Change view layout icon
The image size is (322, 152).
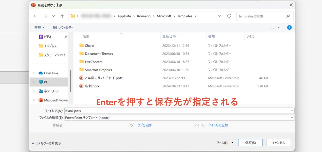coord(273,28)
